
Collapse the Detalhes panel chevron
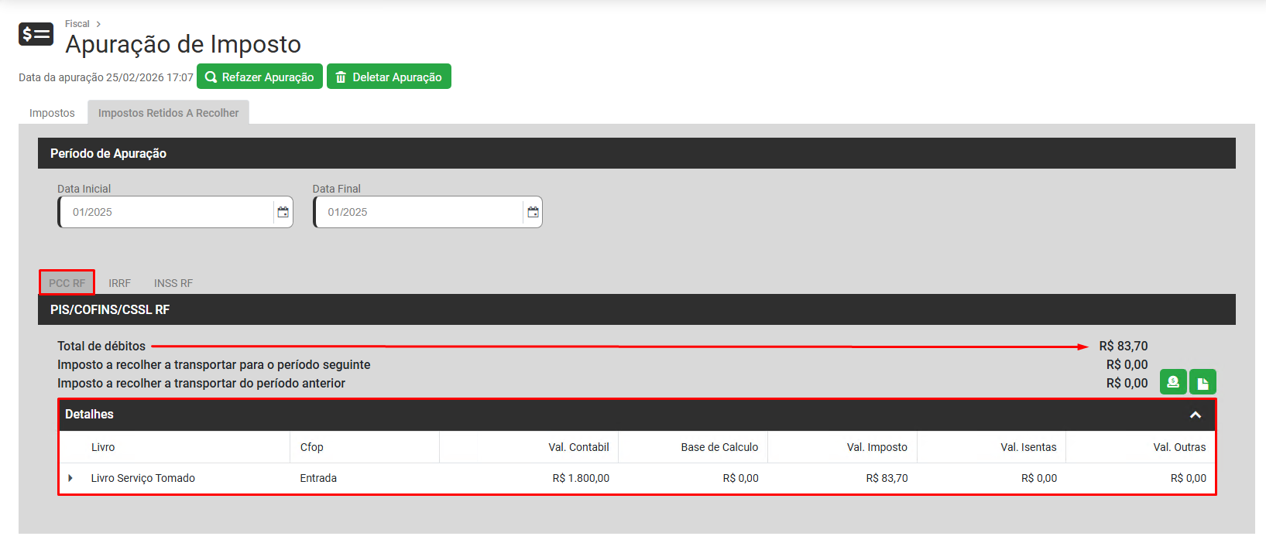(1196, 415)
